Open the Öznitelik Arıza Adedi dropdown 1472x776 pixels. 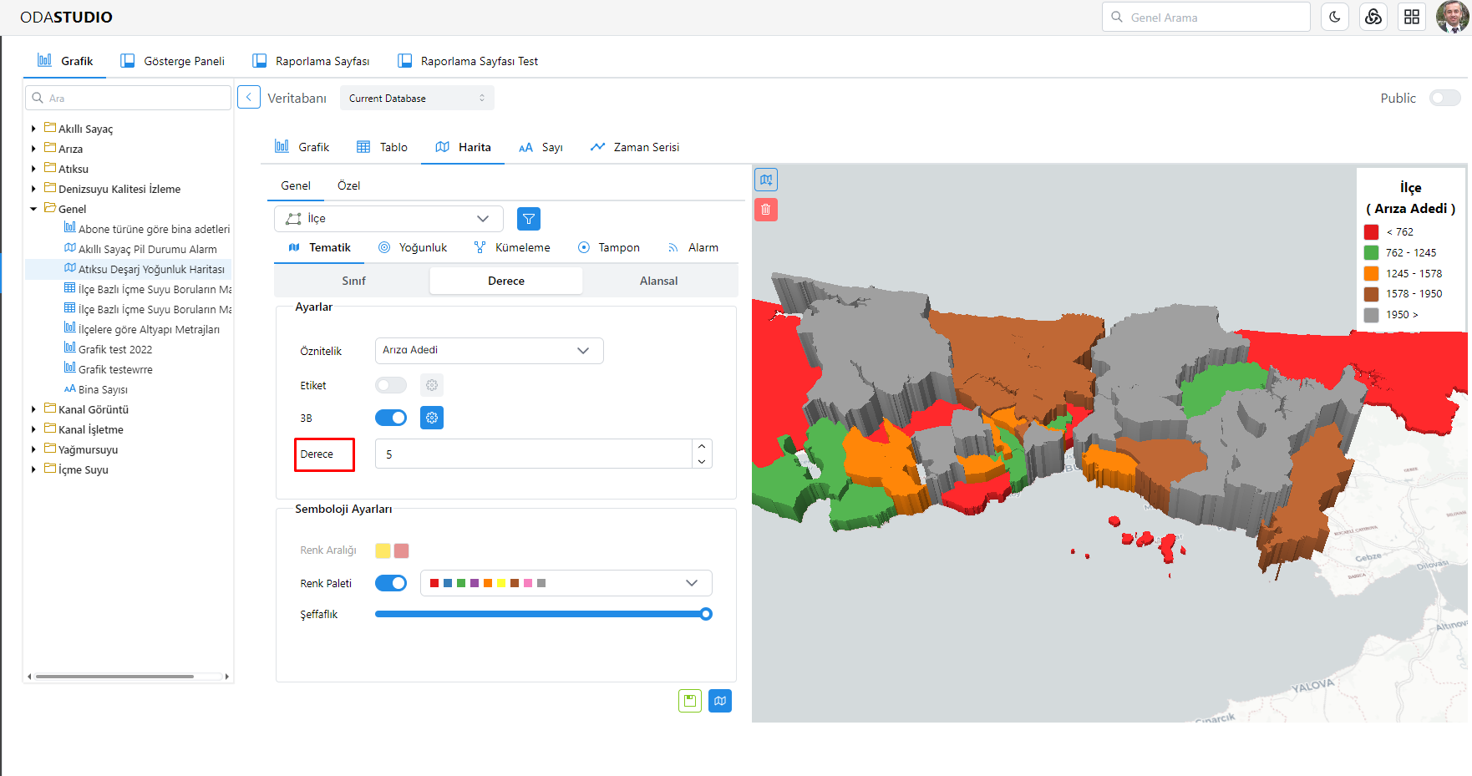tap(489, 351)
